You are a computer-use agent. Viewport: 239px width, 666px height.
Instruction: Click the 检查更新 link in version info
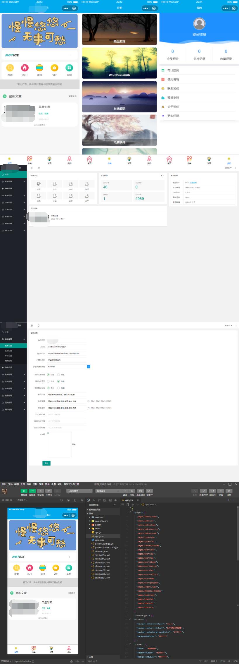193,183
